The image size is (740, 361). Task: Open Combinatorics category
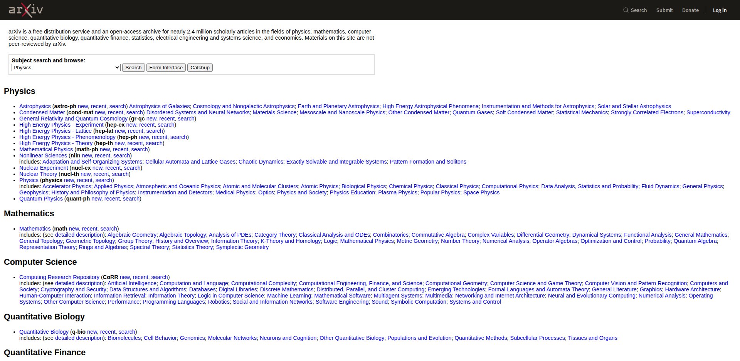click(x=391, y=235)
